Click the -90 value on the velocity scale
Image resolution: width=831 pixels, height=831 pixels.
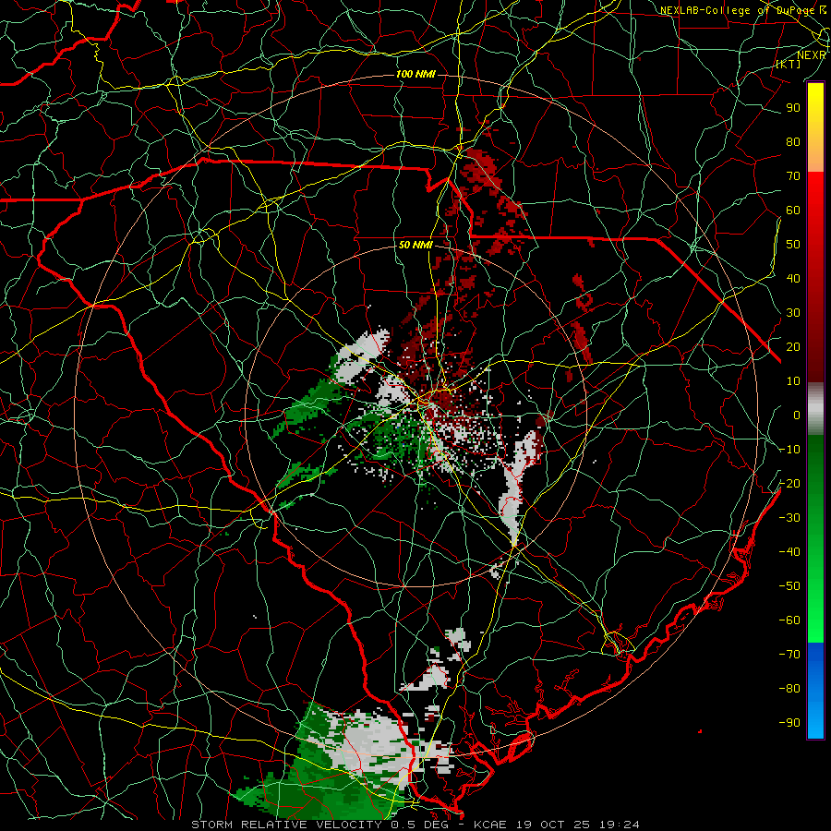[789, 723]
